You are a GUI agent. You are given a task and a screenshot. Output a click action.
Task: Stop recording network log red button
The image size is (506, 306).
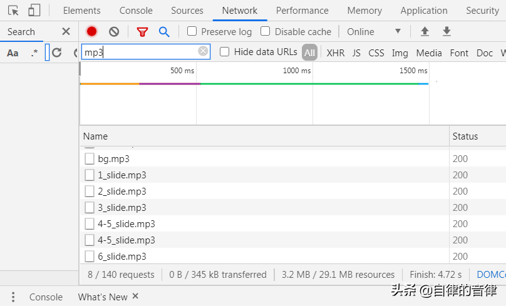click(92, 32)
